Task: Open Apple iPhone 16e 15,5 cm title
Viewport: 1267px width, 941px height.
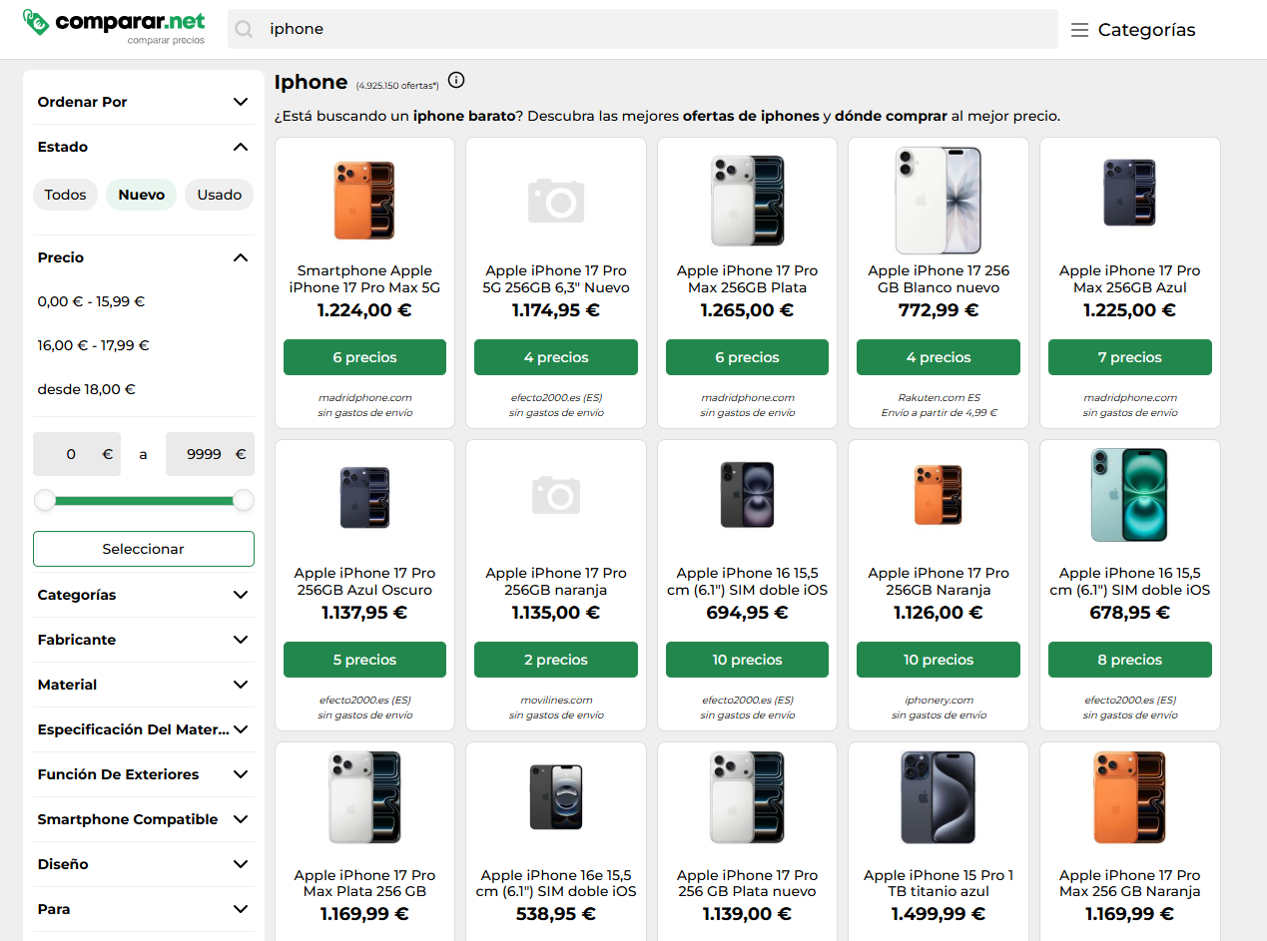Action: [556, 883]
